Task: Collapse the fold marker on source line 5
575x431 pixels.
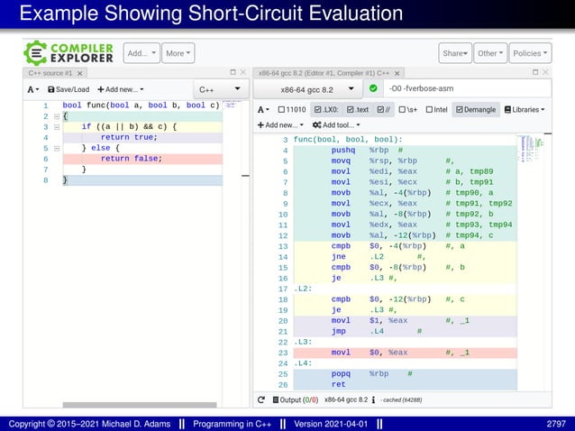Action: point(57,149)
